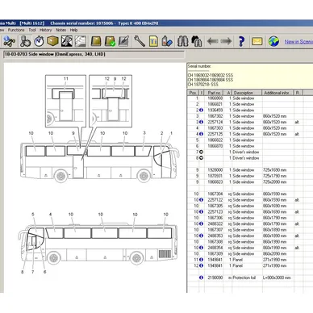Open the Help menu
The image size is (313, 313).
point(73,30)
